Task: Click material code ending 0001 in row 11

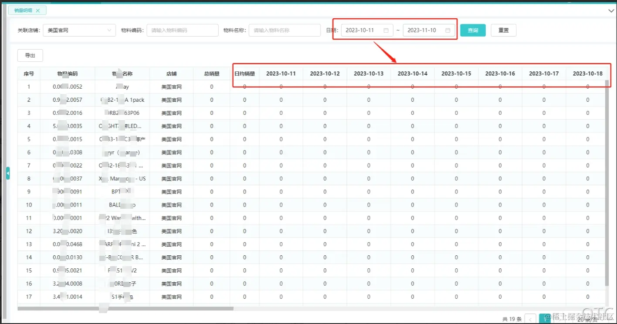Action: click(68, 218)
